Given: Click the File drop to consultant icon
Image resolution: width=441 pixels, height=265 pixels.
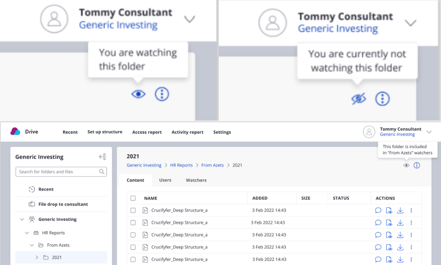Looking at the screenshot, I should click(x=32, y=204).
